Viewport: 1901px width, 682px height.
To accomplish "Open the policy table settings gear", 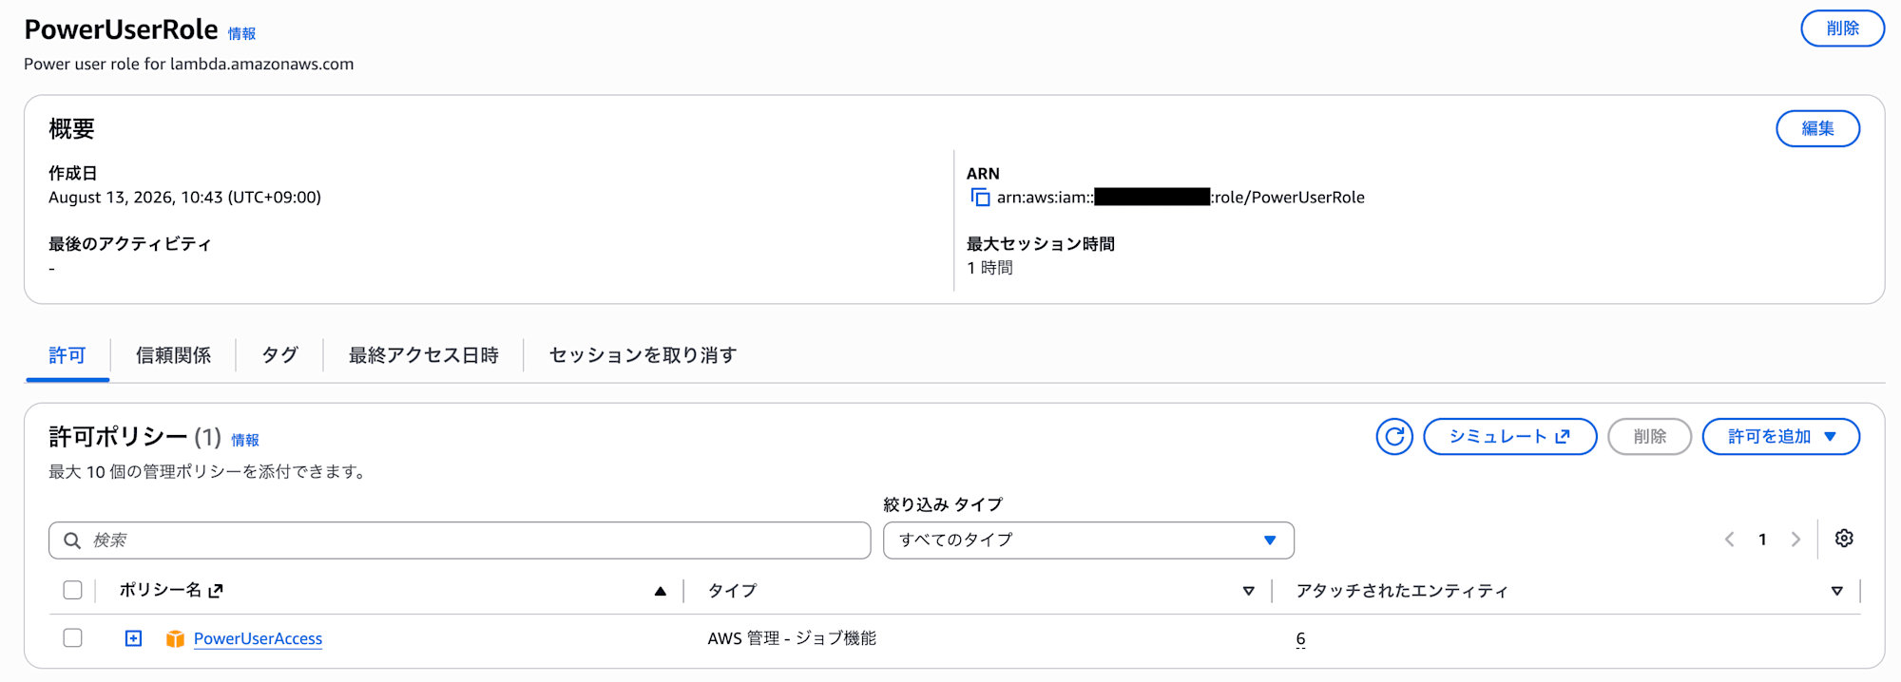I will coord(1844,539).
